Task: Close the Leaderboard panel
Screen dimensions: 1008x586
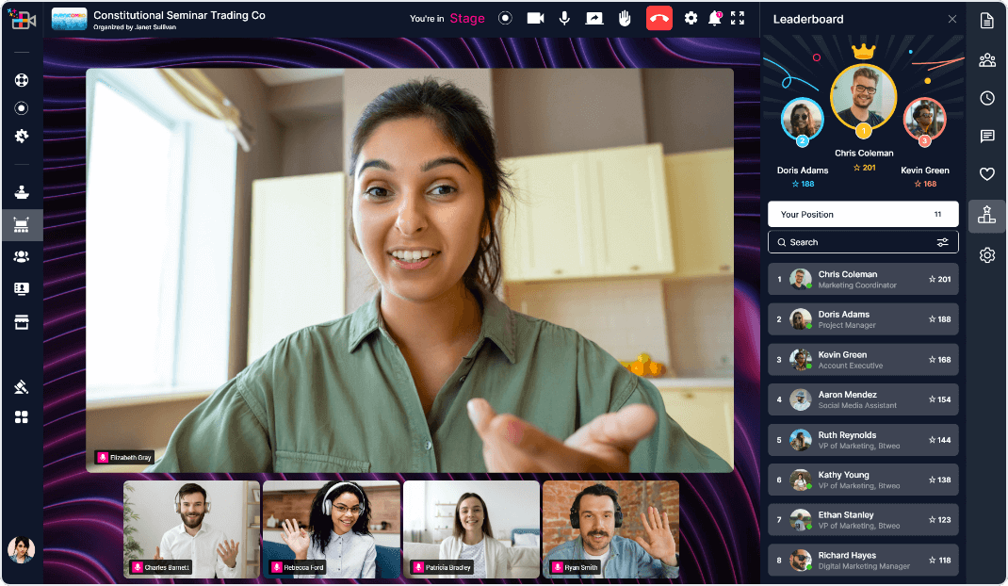Action: click(951, 19)
